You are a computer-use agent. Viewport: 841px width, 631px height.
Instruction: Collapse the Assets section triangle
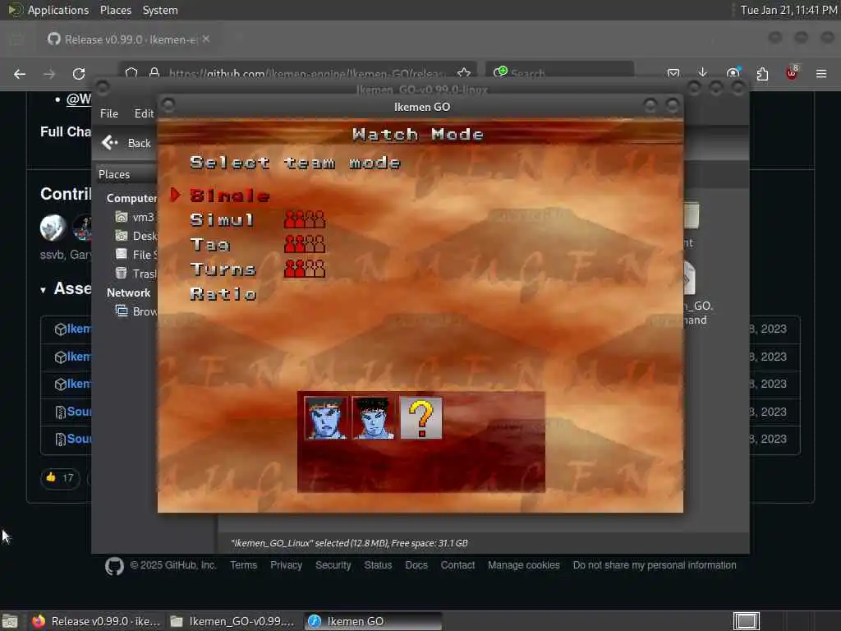pos(43,290)
